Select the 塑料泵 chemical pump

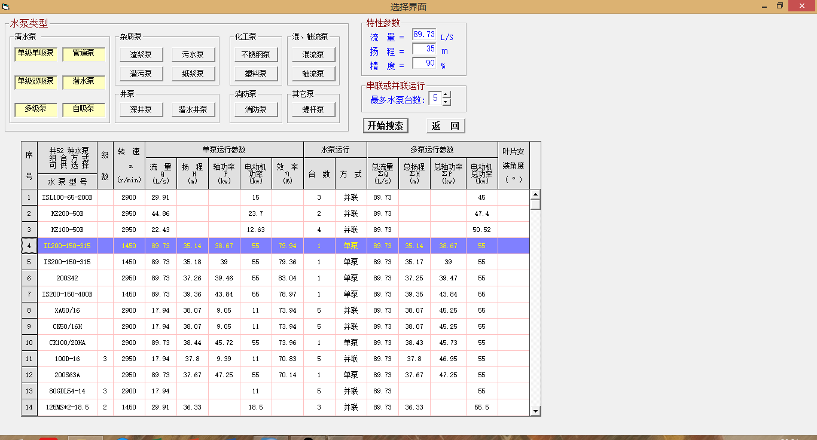click(x=256, y=74)
